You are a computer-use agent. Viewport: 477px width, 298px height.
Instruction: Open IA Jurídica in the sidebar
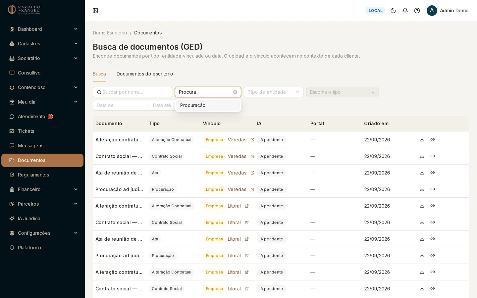pos(42,219)
